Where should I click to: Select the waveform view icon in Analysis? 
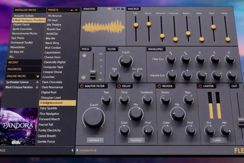[109, 8]
